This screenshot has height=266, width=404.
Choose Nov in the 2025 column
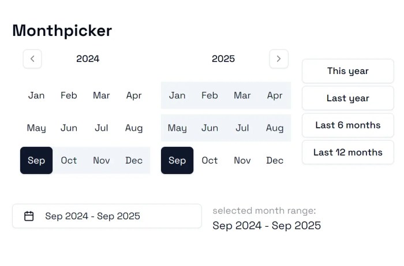(242, 160)
